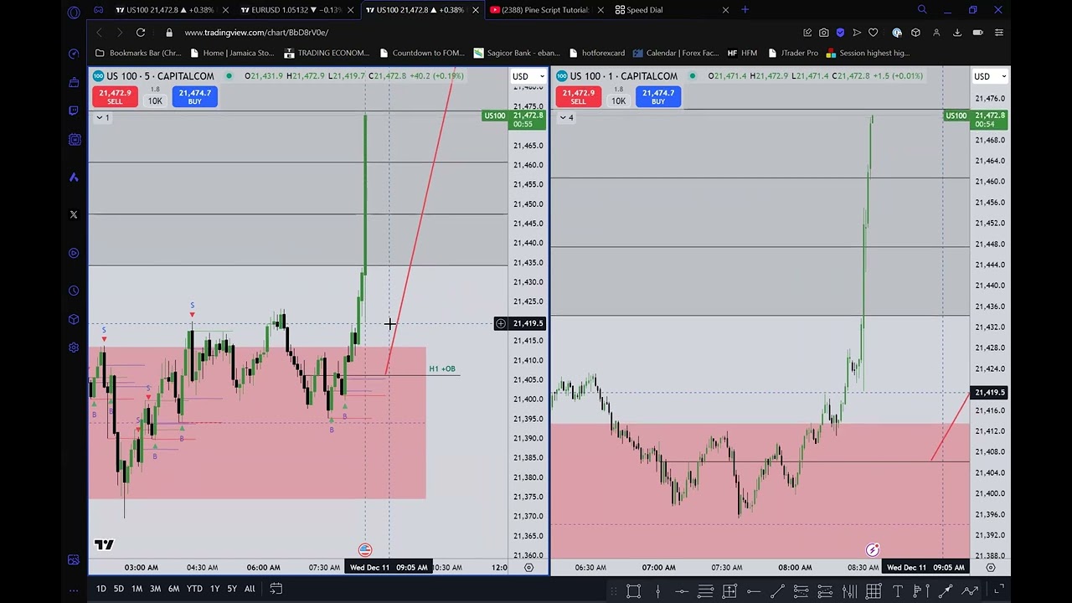Take a snapshot with the camera icon
Viewport: 1072px width, 603px height.
(823, 33)
